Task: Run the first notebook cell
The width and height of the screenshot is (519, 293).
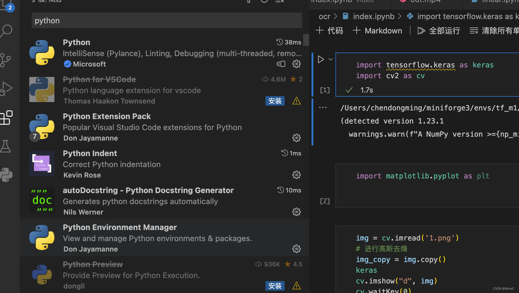Action: [321, 59]
